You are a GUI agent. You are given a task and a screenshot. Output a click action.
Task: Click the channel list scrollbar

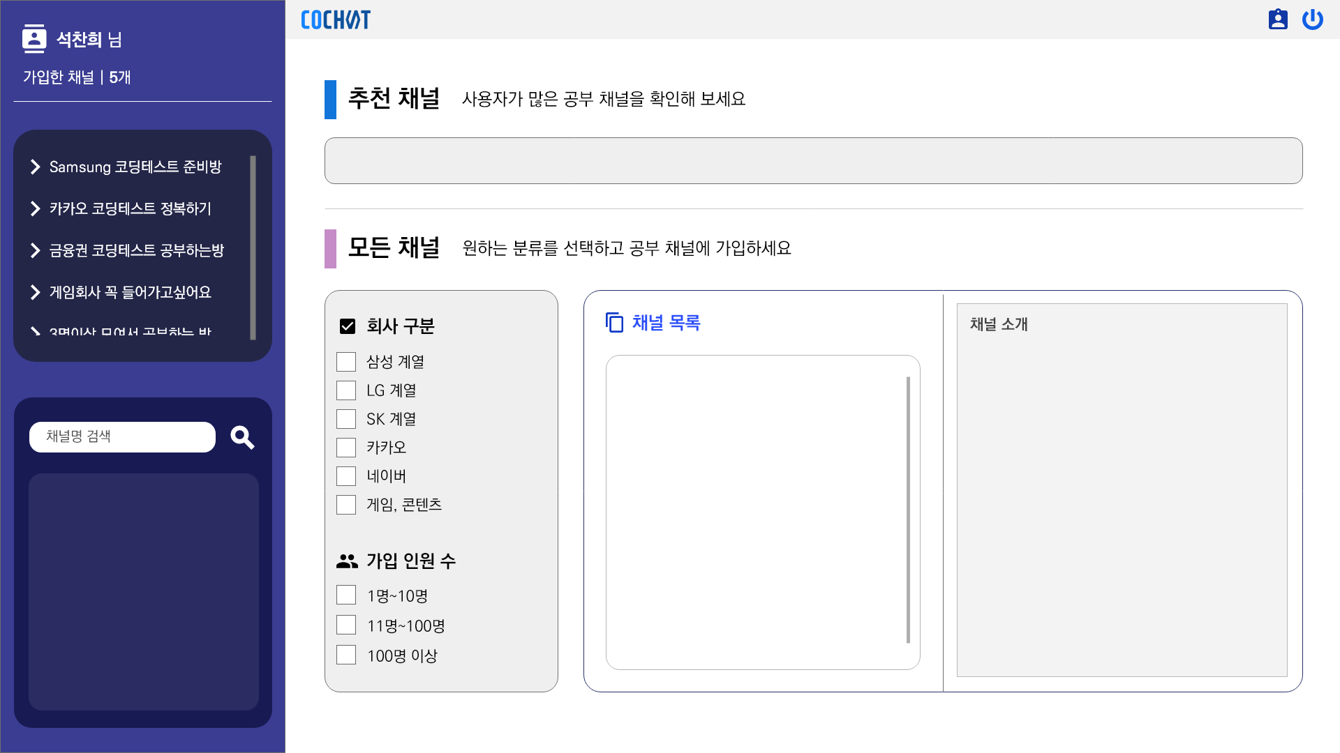(908, 509)
